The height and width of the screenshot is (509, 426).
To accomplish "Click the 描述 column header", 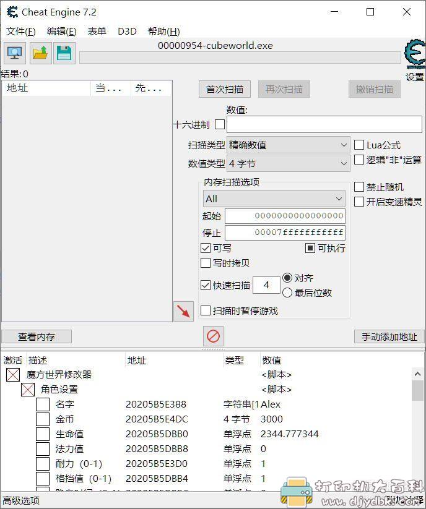I will click(75, 361).
